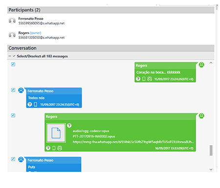Uncheck checkbox for Coração na boca message
The image size is (220, 188).
pos(13,64)
